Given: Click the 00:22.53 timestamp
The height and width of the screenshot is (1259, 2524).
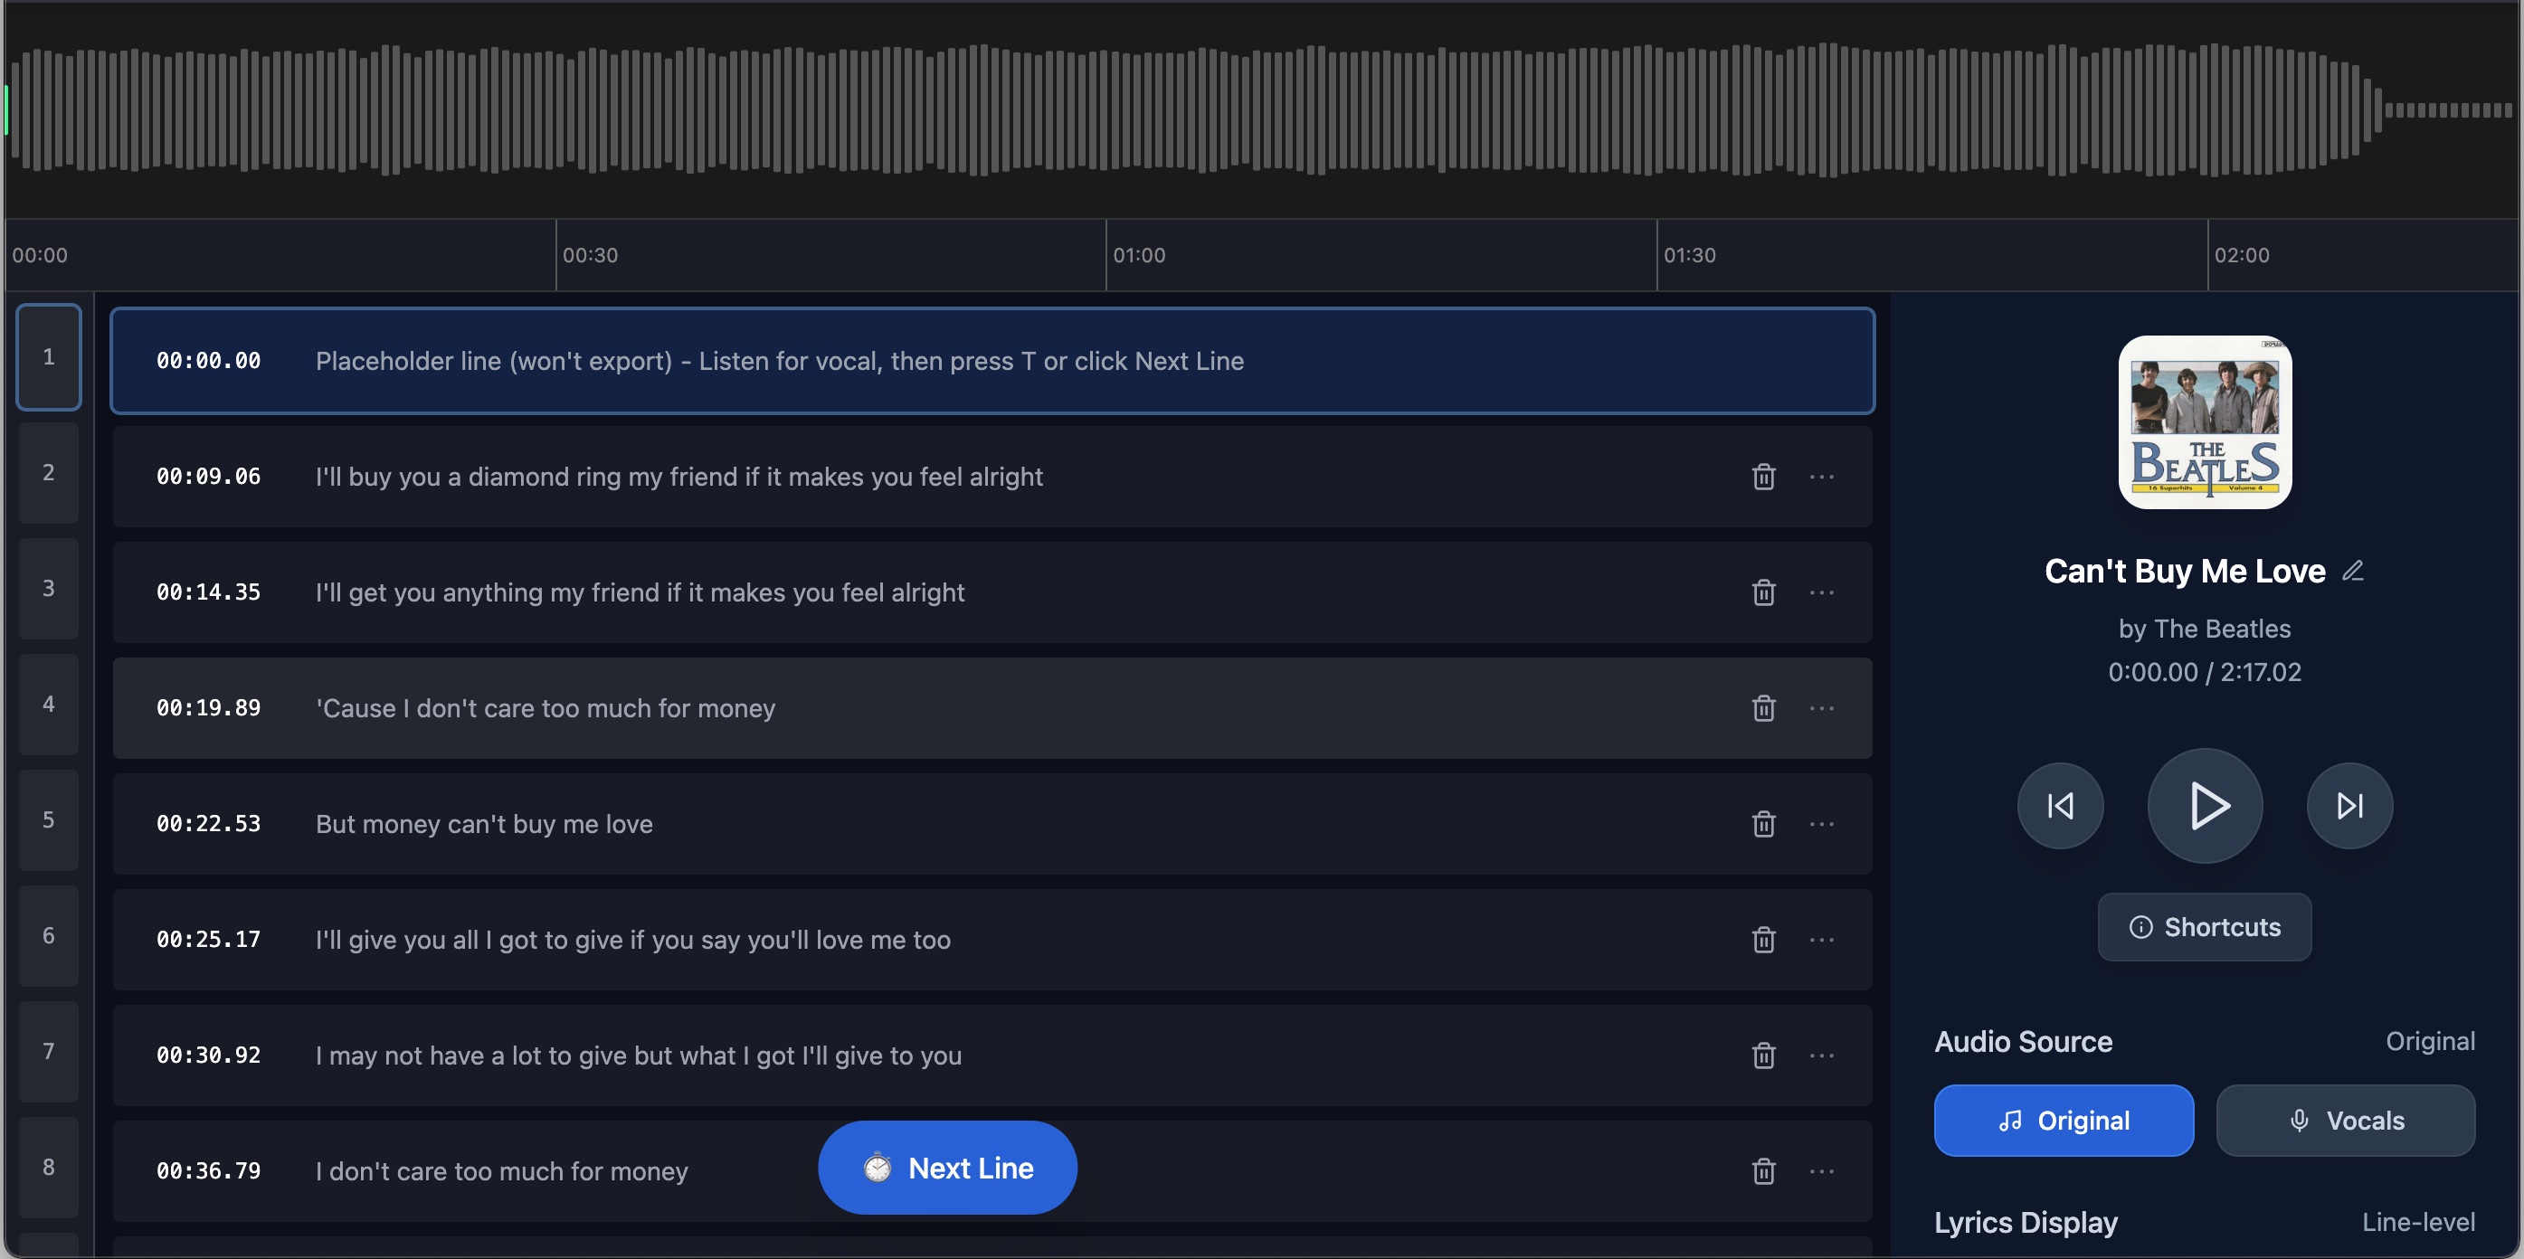Looking at the screenshot, I should [209, 823].
